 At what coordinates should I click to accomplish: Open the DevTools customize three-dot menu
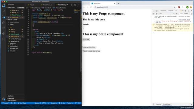click(x=189, y=11)
